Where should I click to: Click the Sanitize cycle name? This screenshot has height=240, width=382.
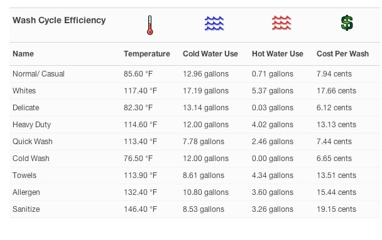tap(26, 209)
